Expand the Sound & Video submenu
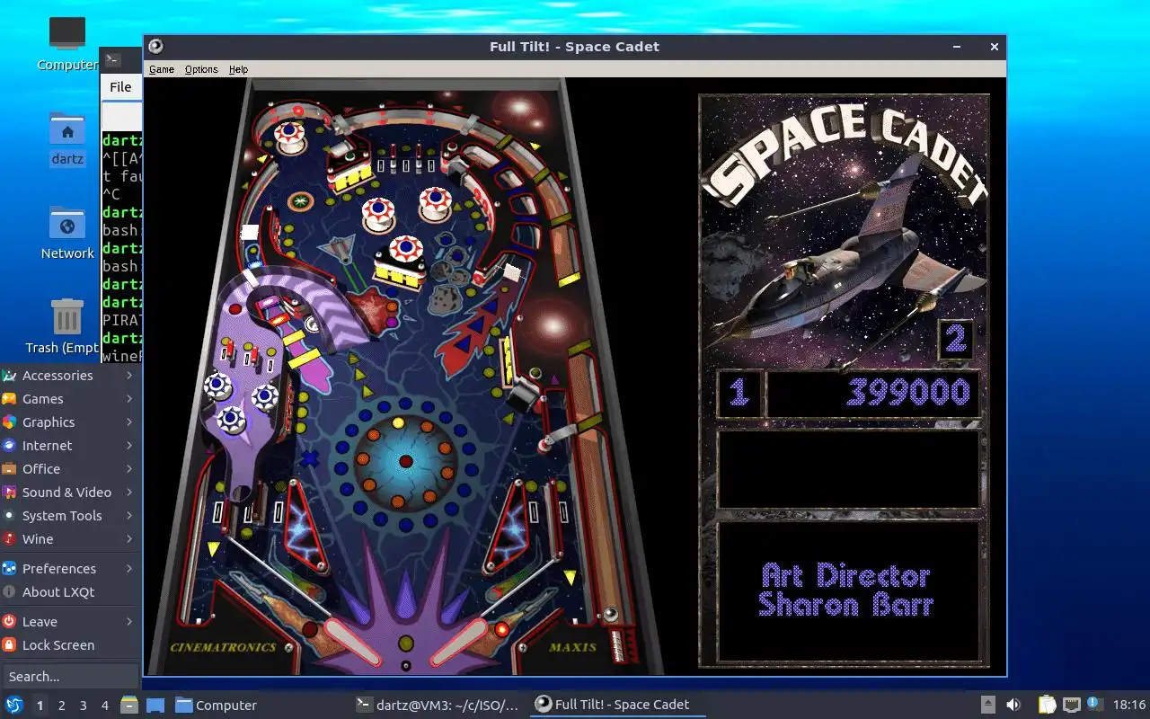Viewport: 1150px width, 719px height. click(71, 493)
